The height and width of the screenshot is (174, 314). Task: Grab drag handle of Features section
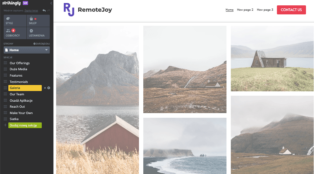pyautogui.click(x=5, y=75)
